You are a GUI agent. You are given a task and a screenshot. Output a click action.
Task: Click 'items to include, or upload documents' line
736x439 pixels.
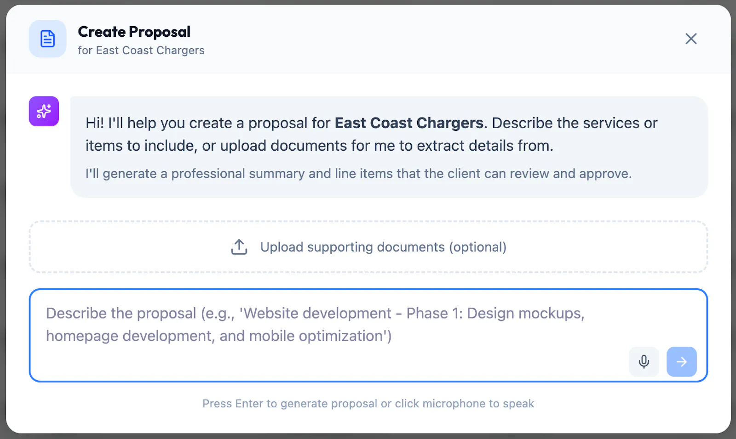tap(319, 146)
